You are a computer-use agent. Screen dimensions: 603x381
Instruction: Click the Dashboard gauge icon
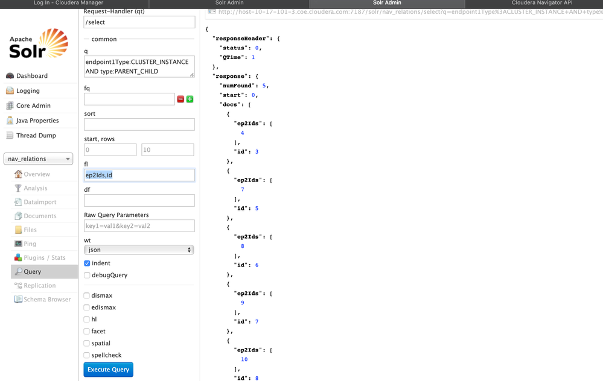(x=10, y=76)
